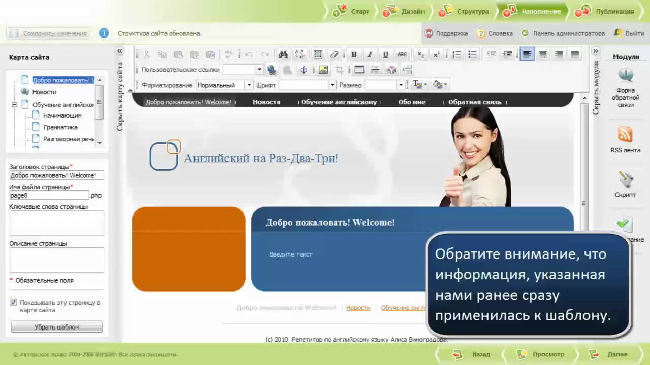Click the Insert Image icon
Screen dimensions: 650x365
point(323,70)
